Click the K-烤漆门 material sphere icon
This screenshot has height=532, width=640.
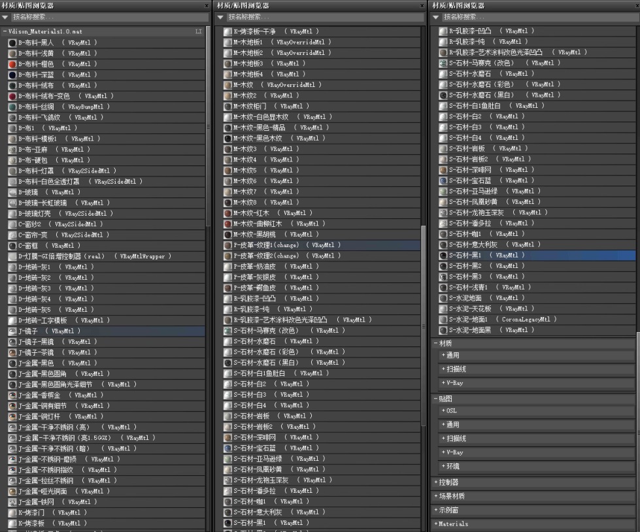(12, 513)
